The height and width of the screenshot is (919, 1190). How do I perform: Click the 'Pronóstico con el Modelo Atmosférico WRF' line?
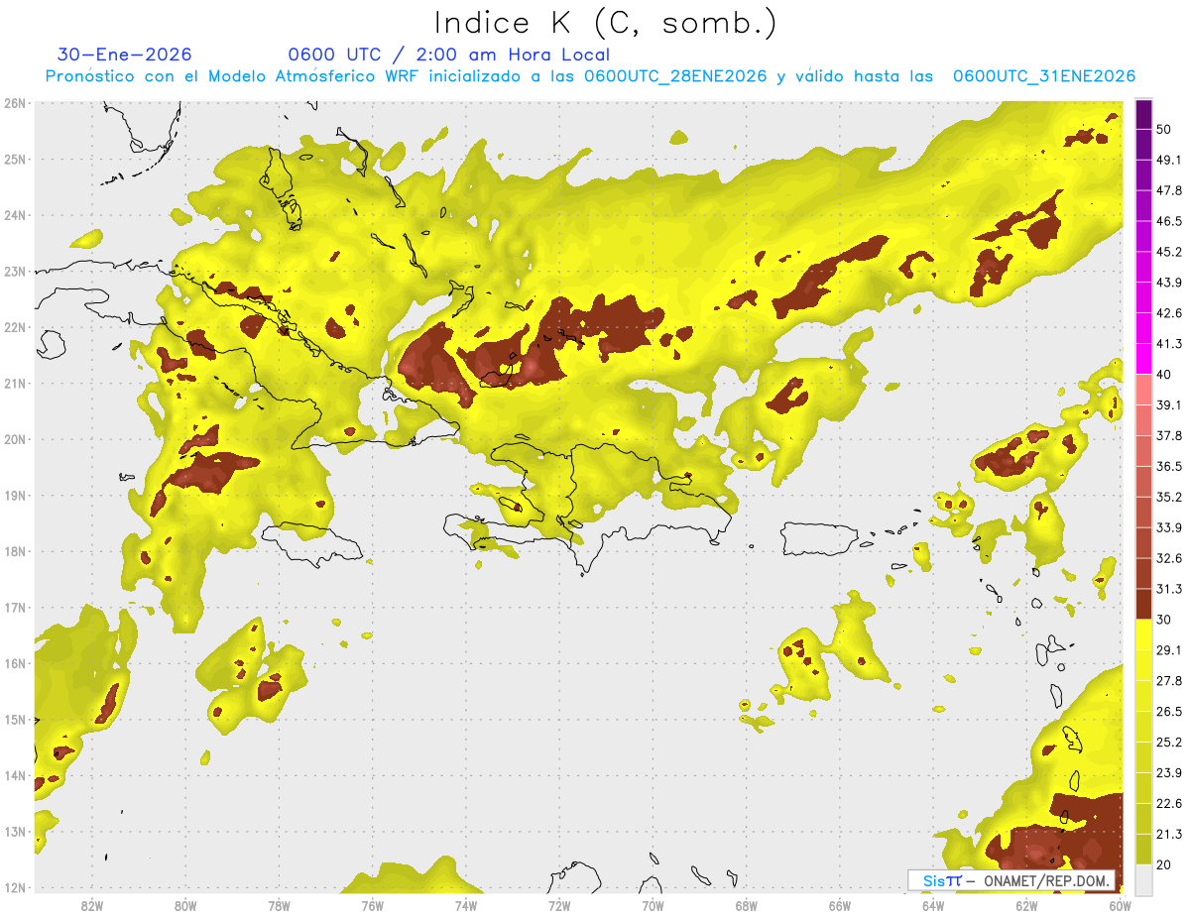click(590, 76)
